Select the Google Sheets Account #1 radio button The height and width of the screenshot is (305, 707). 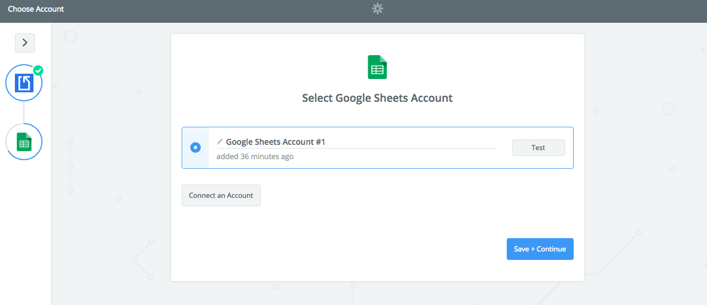pos(195,147)
